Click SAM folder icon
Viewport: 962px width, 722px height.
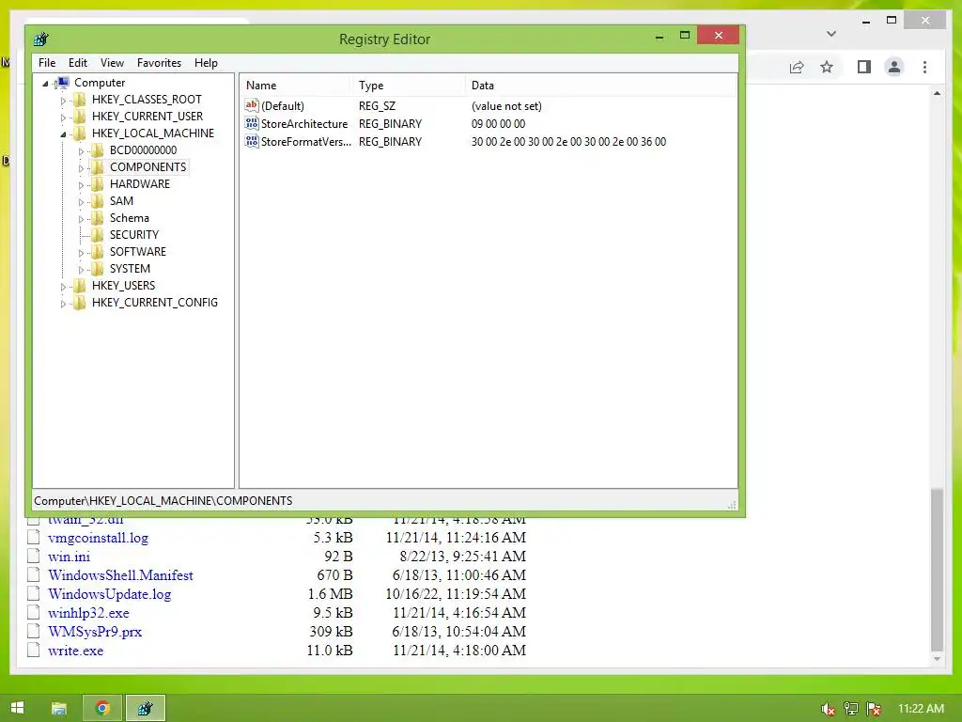97,201
